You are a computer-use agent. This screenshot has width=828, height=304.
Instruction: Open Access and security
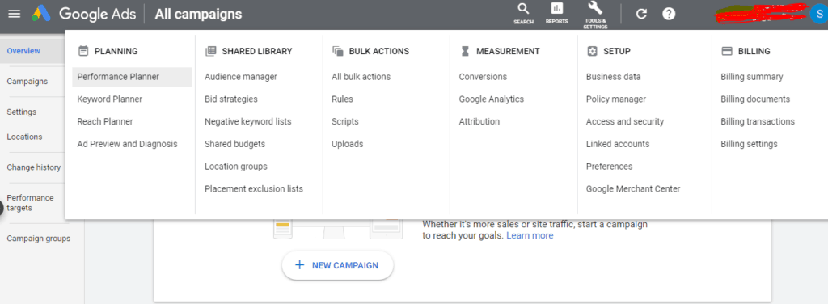point(625,121)
